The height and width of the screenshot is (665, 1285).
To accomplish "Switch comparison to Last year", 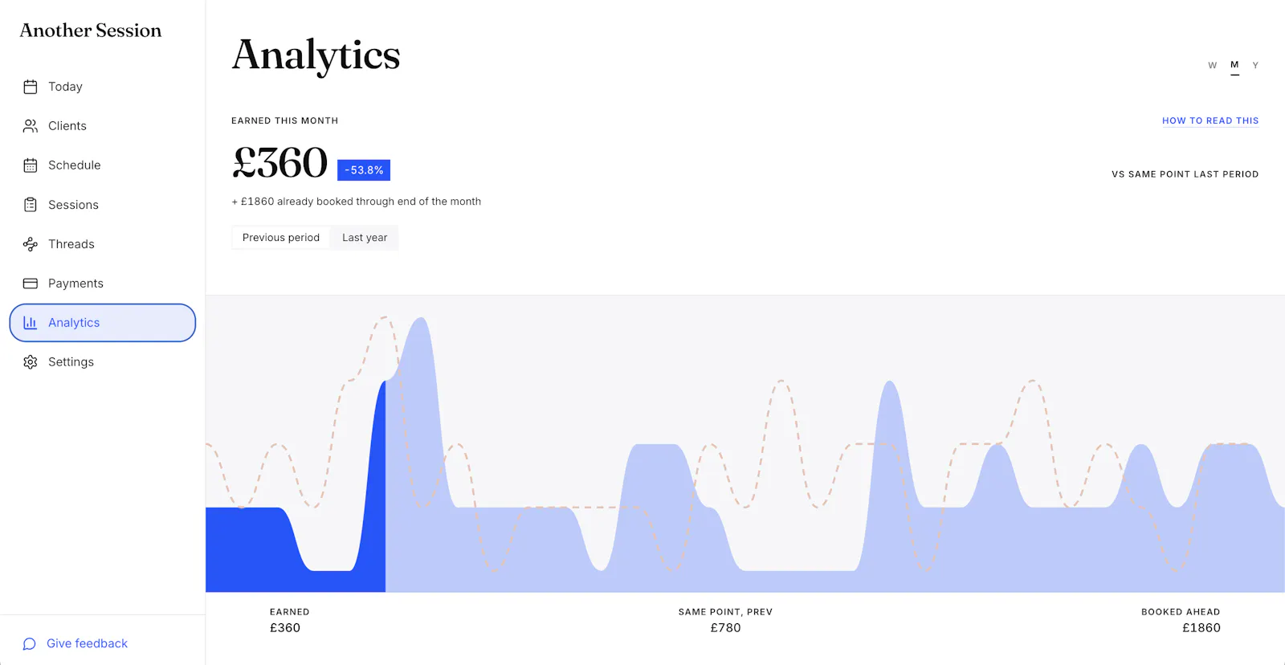I will click(365, 238).
